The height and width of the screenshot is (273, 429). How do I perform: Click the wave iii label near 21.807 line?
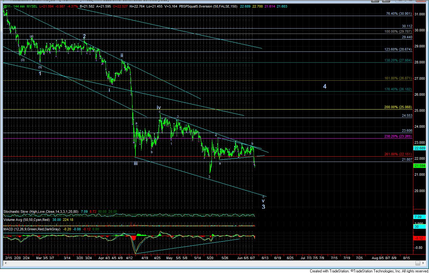click(135, 163)
